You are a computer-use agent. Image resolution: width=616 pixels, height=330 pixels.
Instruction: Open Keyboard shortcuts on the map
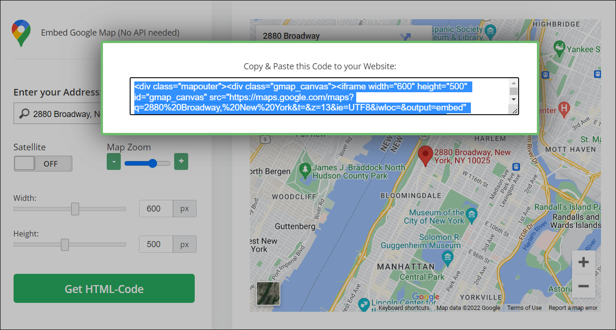pyautogui.click(x=404, y=308)
